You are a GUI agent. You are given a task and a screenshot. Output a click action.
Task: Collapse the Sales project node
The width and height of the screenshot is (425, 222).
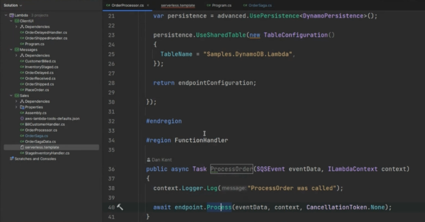11,96
